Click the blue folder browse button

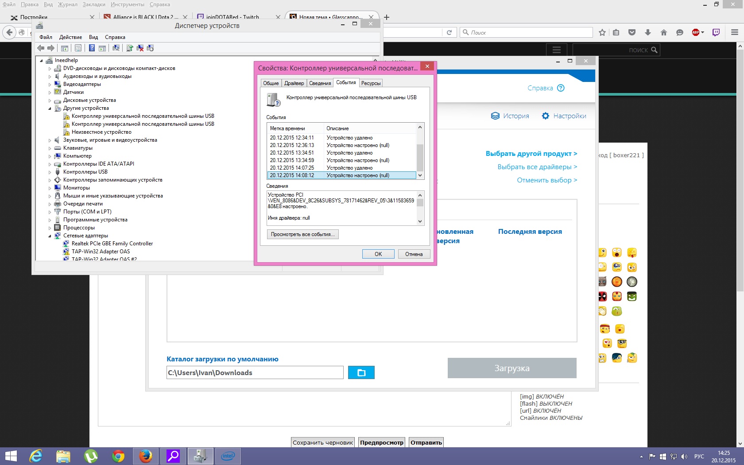coord(361,372)
